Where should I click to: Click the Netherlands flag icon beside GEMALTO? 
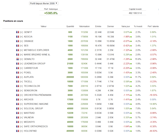[x=17, y=59]
